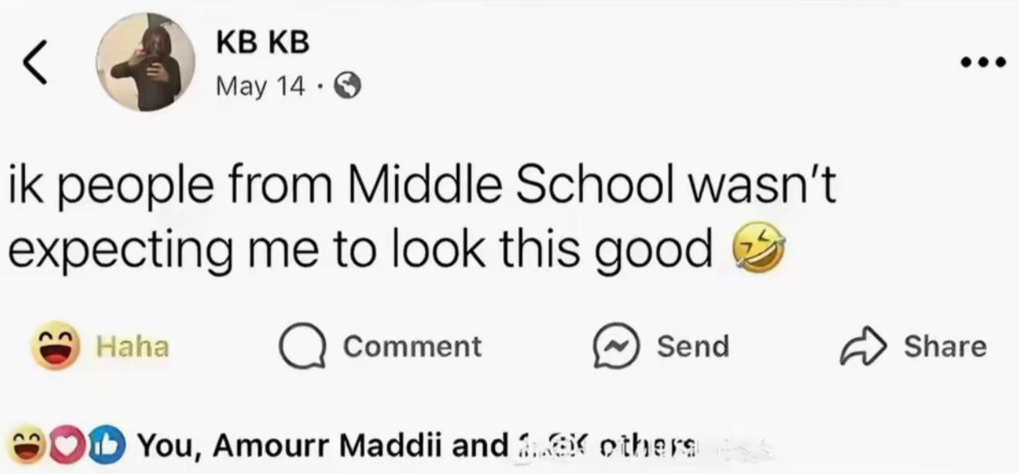Click the laughing emoji in post text
The height and width of the screenshot is (474, 1019).
point(757,249)
